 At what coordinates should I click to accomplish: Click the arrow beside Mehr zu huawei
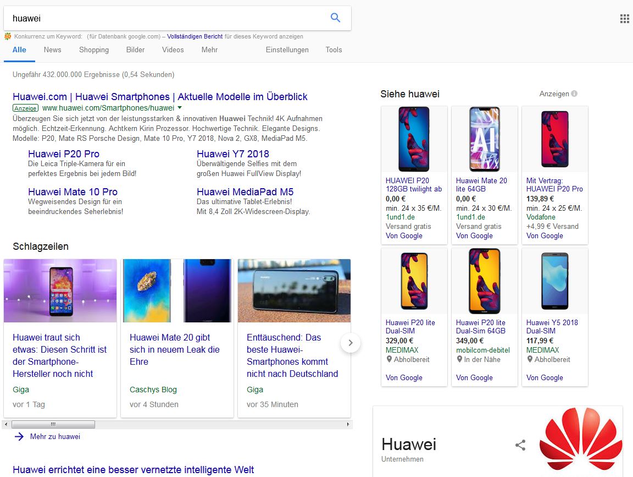[x=19, y=436]
